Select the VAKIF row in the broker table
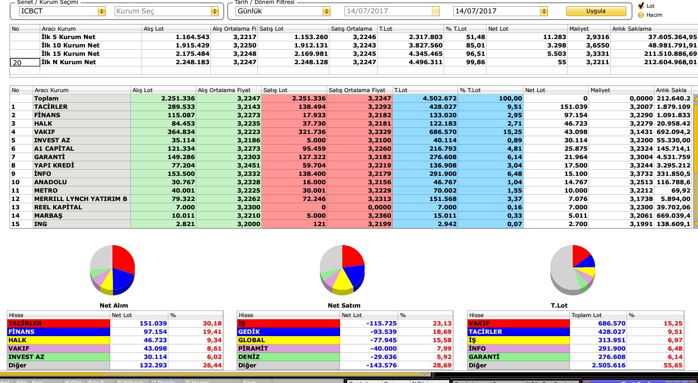The width and height of the screenshot is (698, 383). coord(351,132)
